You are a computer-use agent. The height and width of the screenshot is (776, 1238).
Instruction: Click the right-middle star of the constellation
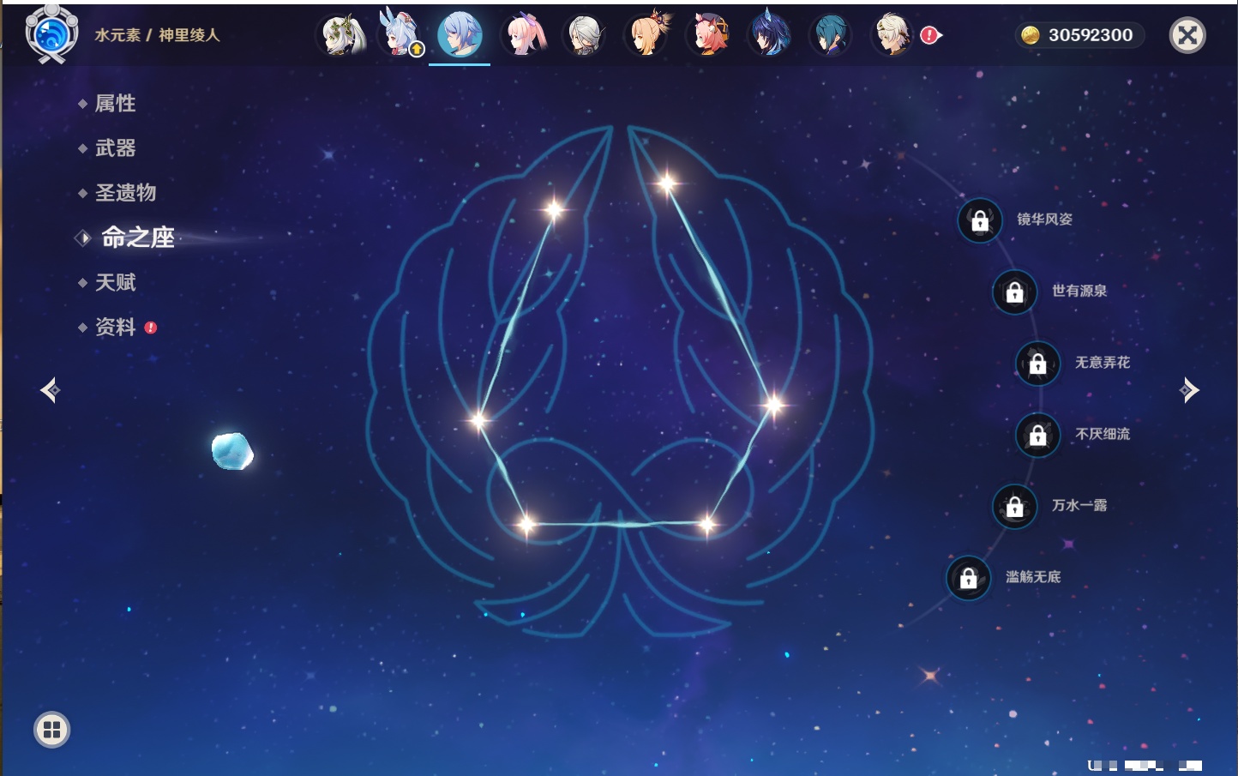pos(773,404)
